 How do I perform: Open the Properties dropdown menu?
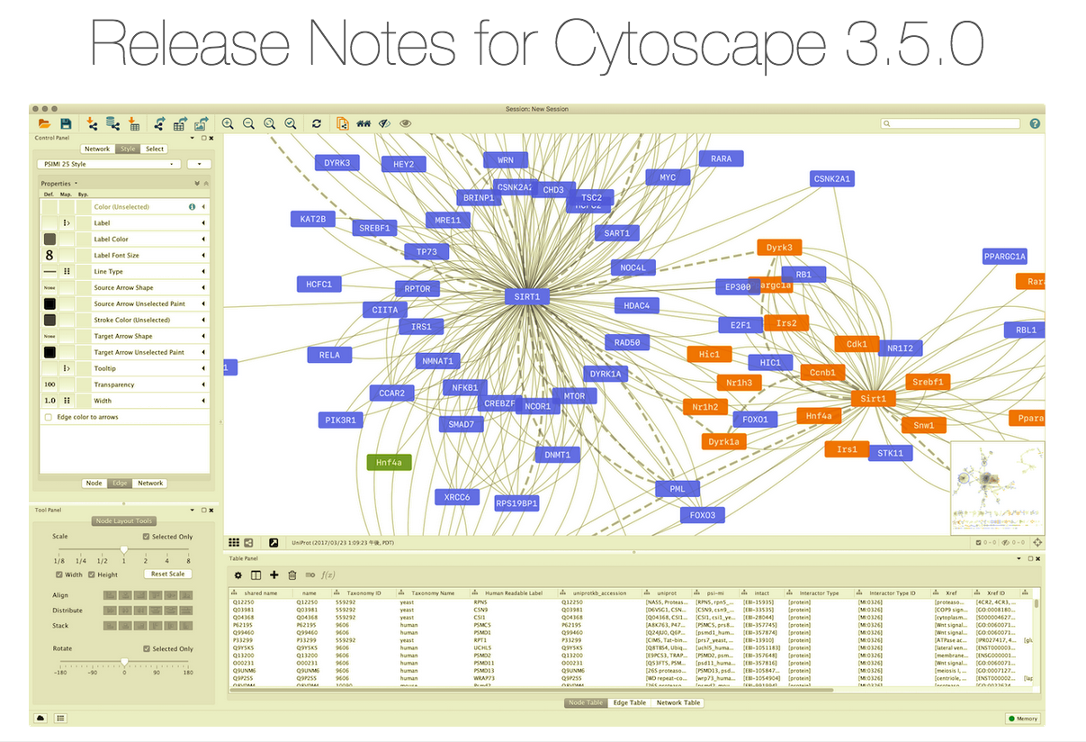[x=58, y=183]
